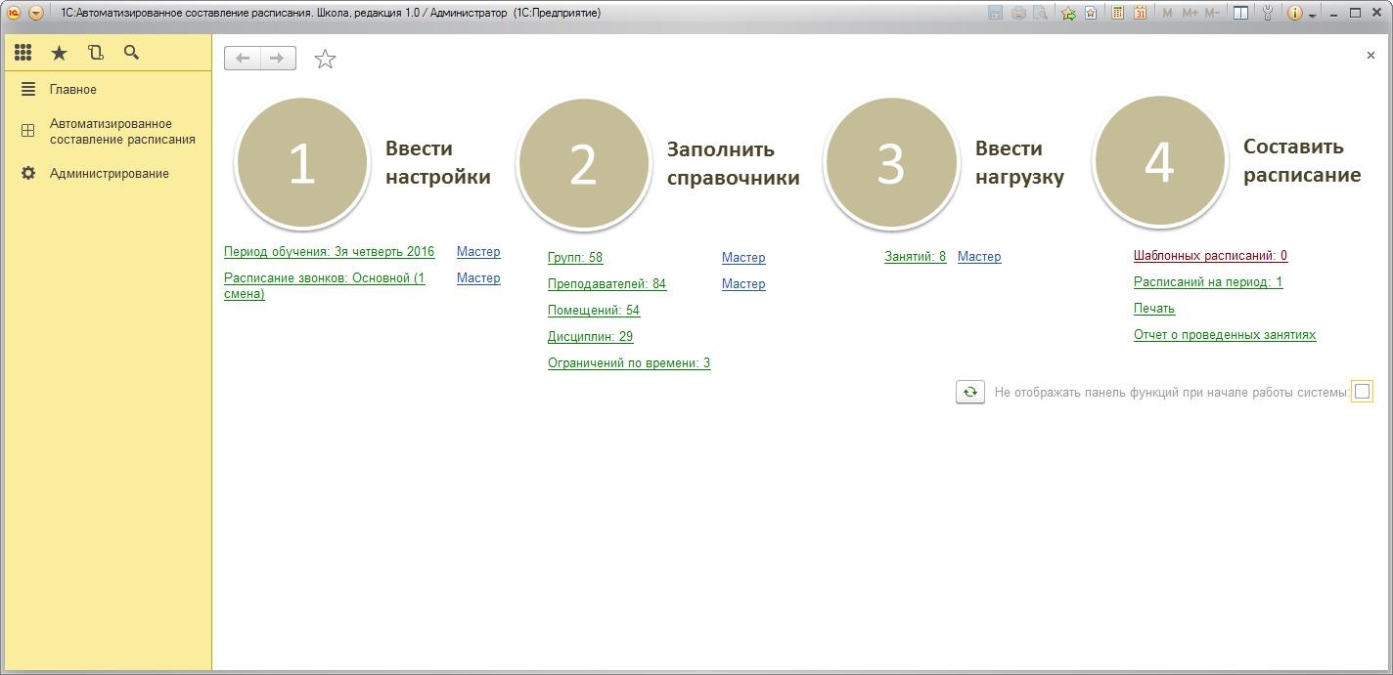Open the calculator icon in title bar
1393x675 pixels.
pos(1116,13)
